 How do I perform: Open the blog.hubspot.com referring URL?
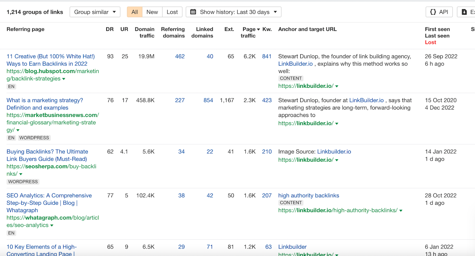[53, 75]
